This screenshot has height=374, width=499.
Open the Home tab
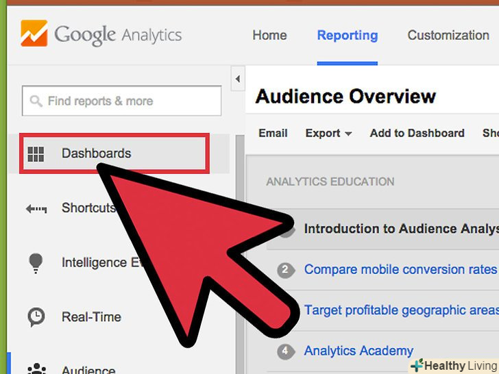tap(269, 36)
